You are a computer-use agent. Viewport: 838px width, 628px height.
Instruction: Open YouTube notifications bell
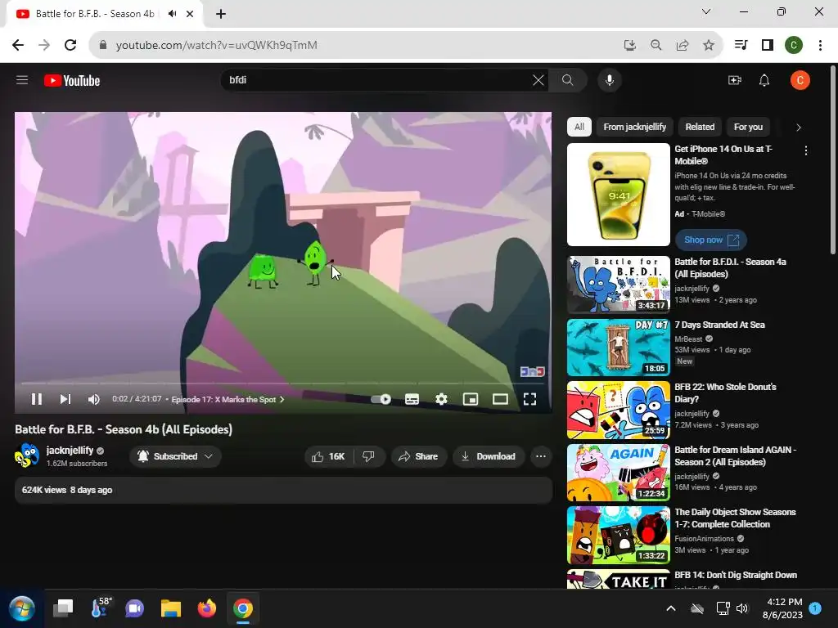click(x=764, y=80)
